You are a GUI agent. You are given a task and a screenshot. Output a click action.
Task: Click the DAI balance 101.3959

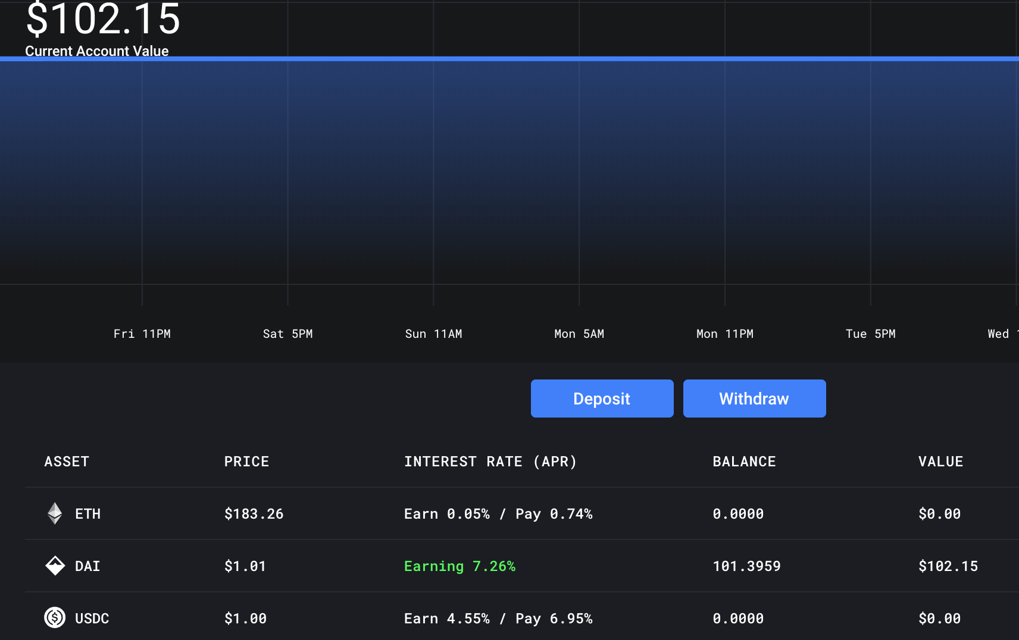746,566
